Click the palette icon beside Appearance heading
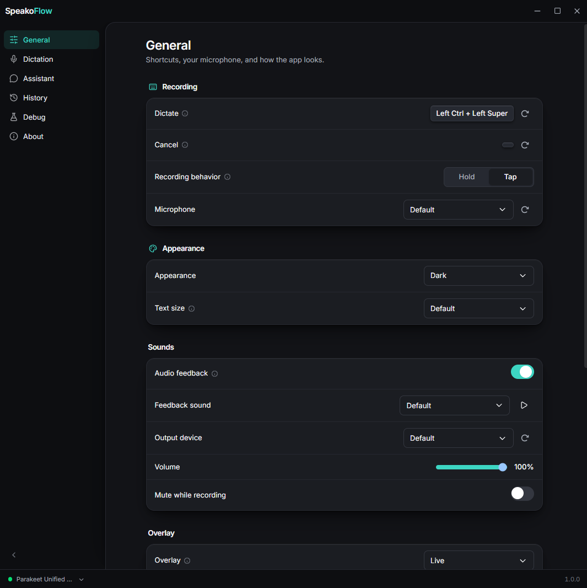Image resolution: width=587 pixels, height=588 pixels. click(x=153, y=249)
